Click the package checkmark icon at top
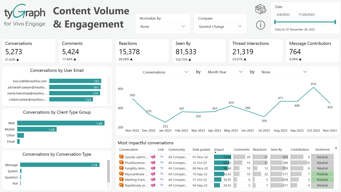This screenshot has width=341, height=192. (261, 9)
